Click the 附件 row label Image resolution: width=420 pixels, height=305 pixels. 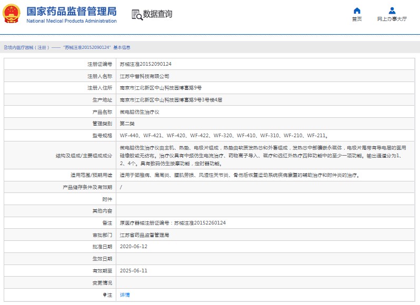107,199
